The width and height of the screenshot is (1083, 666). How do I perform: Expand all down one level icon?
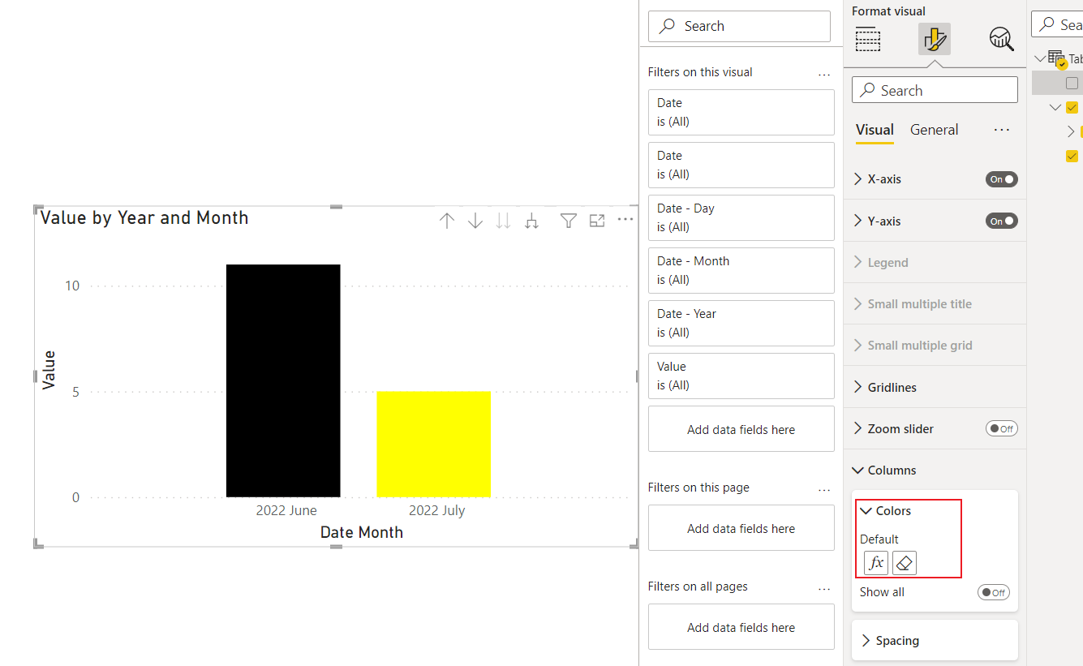pos(531,221)
